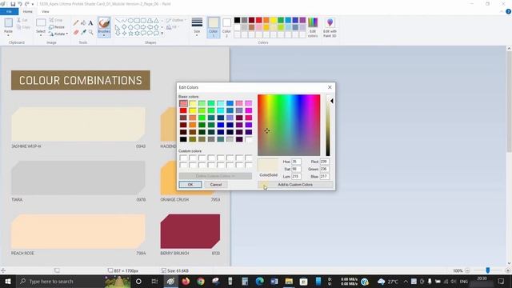This screenshot has height=288, width=512.
Task: Open Chrome from the taskbar
Action: (x=201, y=281)
